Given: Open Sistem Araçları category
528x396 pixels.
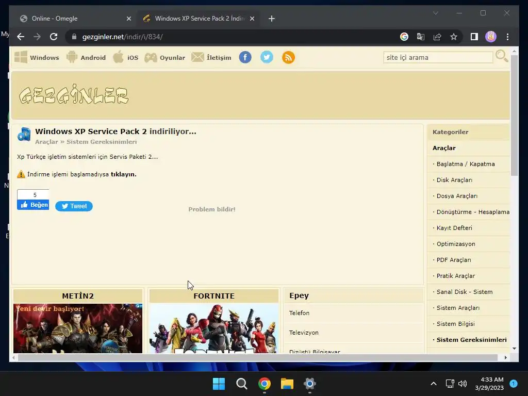Looking at the screenshot, I should 458,308.
